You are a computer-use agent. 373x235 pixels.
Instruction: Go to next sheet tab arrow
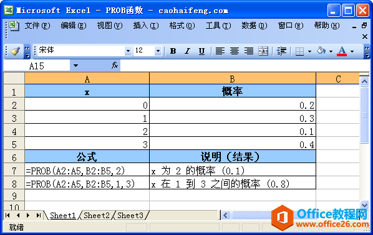click(28, 215)
